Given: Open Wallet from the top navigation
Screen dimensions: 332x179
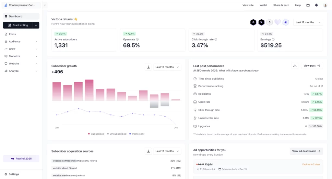Looking at the screenshot, I should [x=263, y=5].
